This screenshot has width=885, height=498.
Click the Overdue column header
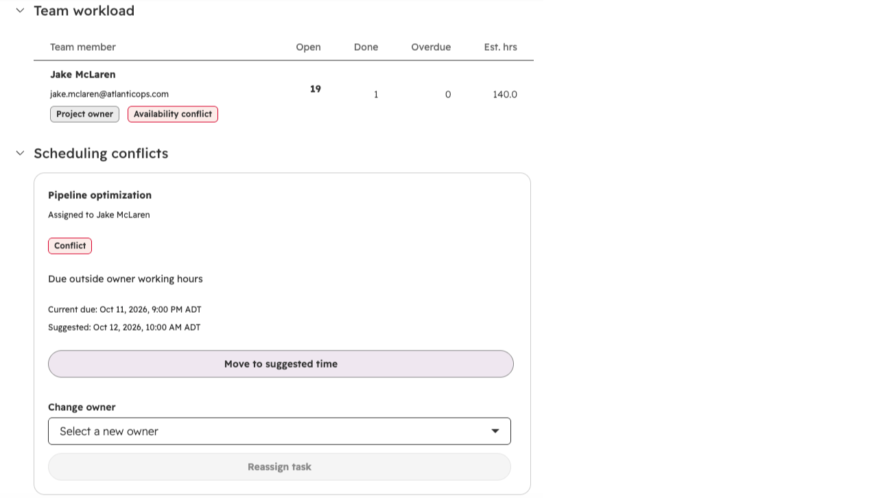[431, 47]
